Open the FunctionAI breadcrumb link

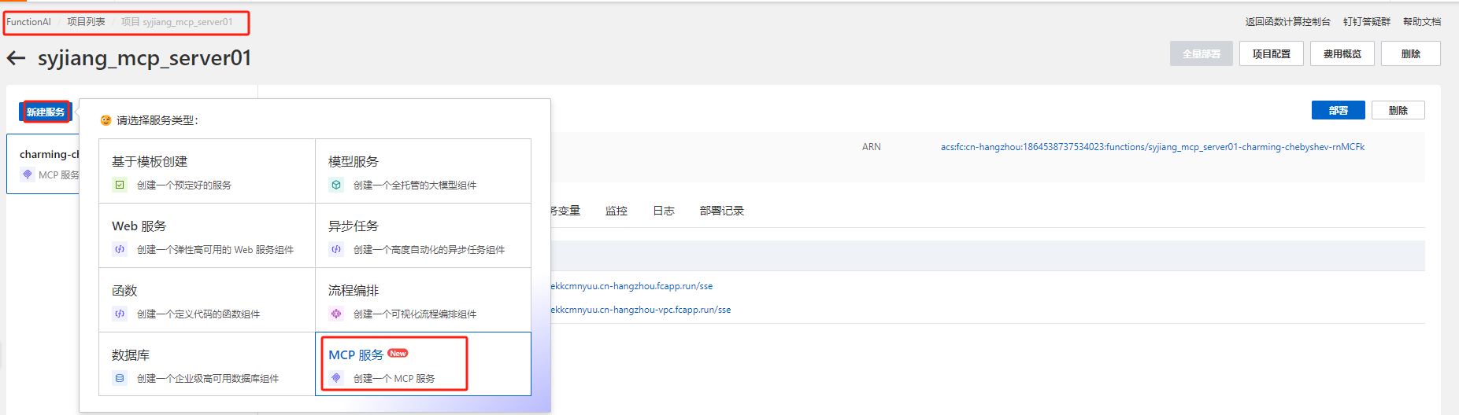coord(28,22)
